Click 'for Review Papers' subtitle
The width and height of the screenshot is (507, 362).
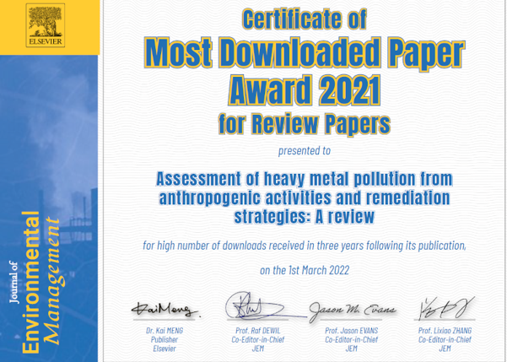pos(305,123)
